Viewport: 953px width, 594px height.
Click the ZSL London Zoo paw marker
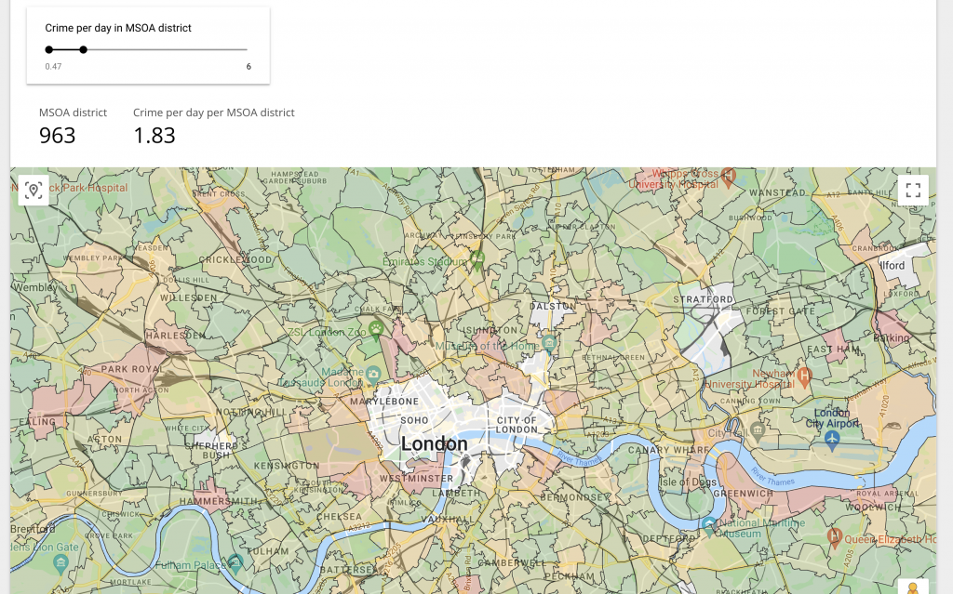pos(376,330)
